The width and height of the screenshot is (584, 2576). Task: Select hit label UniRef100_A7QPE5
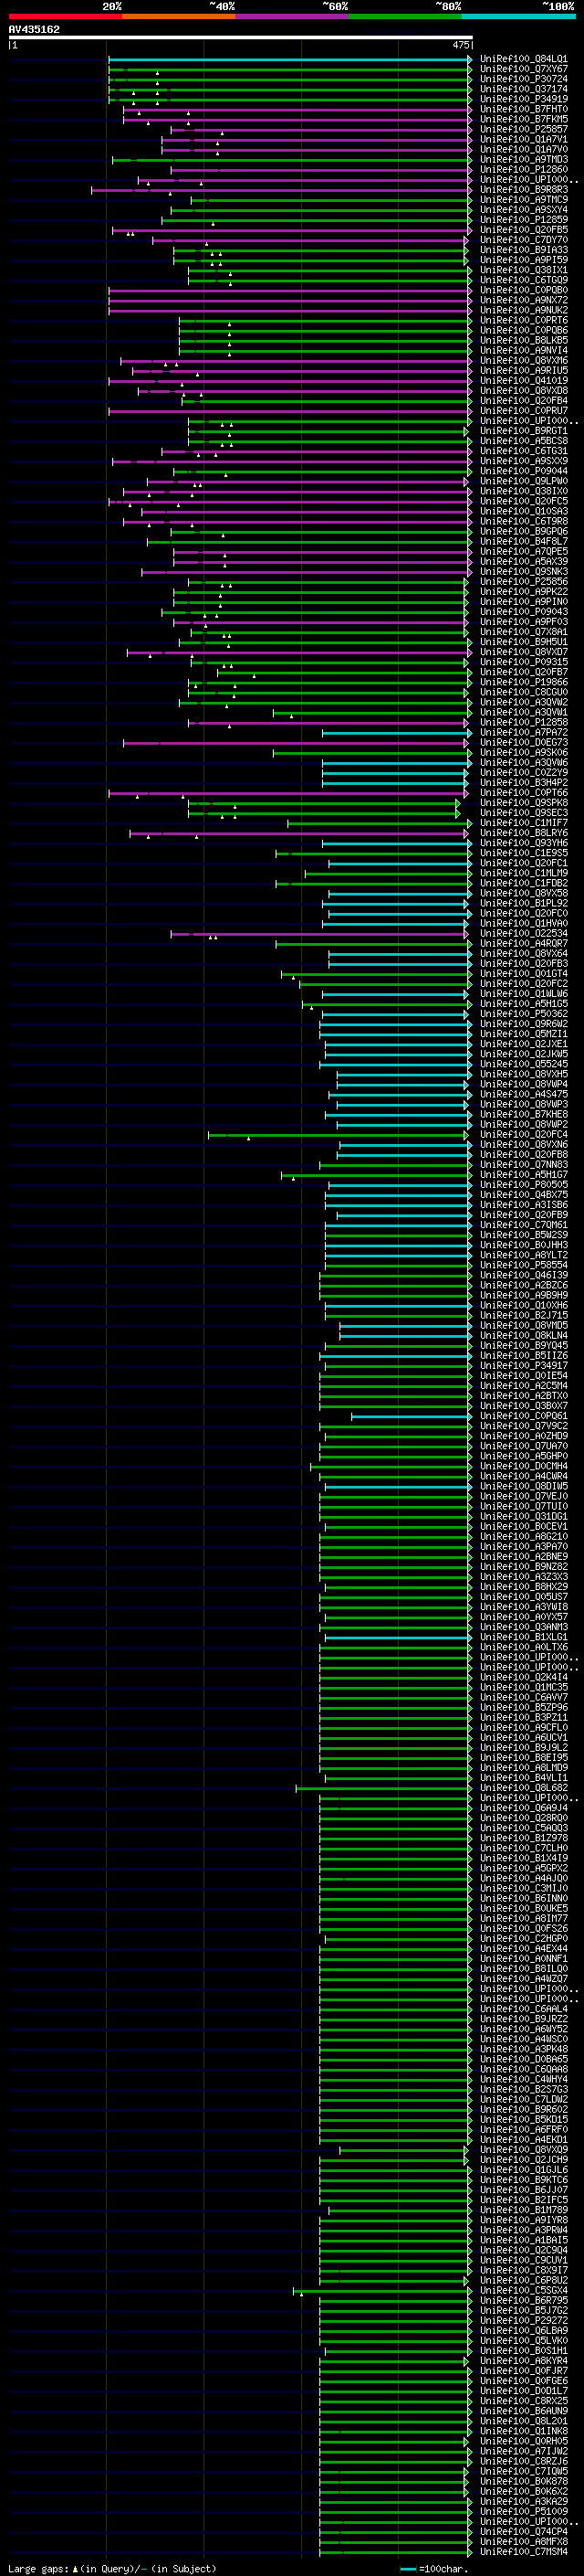tap(523, 552)
